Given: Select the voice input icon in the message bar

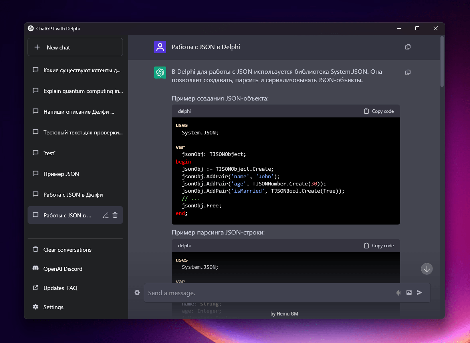Looking at the screenshot, I should (x=398, y=292).
